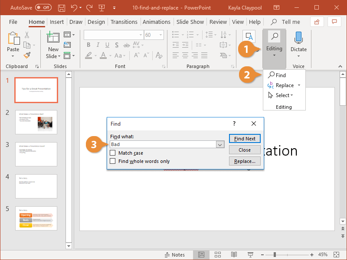Screen dimensions: 347x260
Task: Click the Find Next button
Action: click(245, 139)
